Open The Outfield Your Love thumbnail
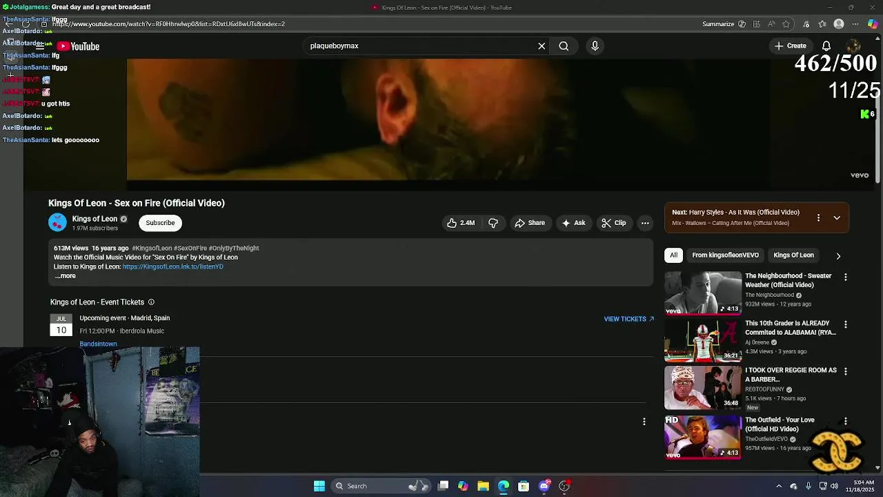This screenshot has height=497, width=883. pyautogui.click(x=702, y=438)
